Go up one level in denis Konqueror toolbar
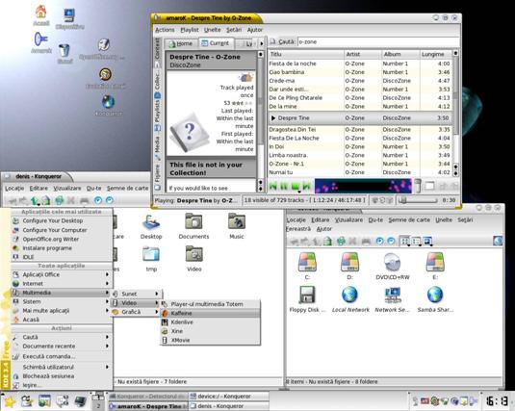 (x=35, y=200)
